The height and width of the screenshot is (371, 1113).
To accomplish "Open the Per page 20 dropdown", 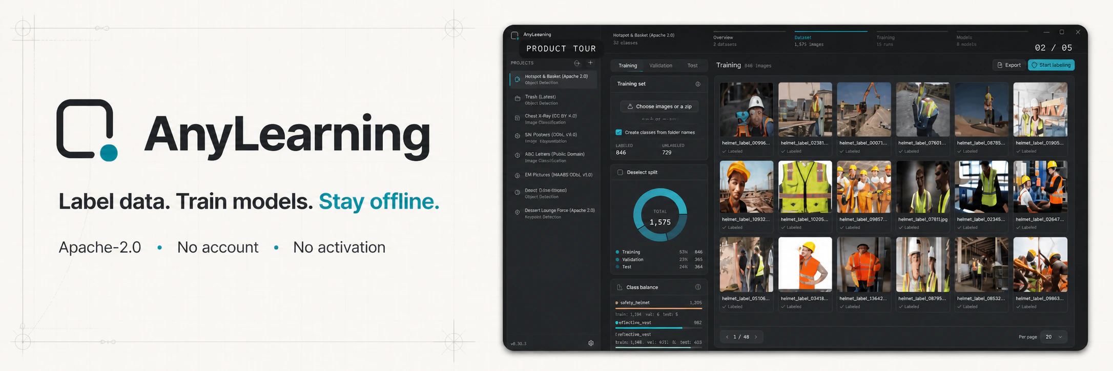I will [1054, 337].
